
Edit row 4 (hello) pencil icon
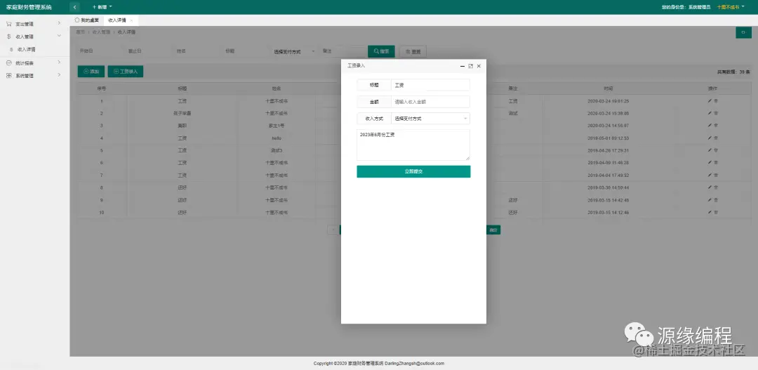710,138
